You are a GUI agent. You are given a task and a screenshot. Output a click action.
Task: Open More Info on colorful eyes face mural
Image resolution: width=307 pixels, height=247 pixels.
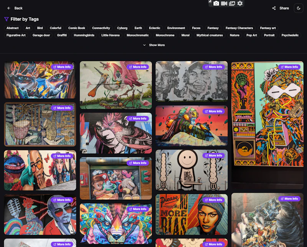click(62, 67)
